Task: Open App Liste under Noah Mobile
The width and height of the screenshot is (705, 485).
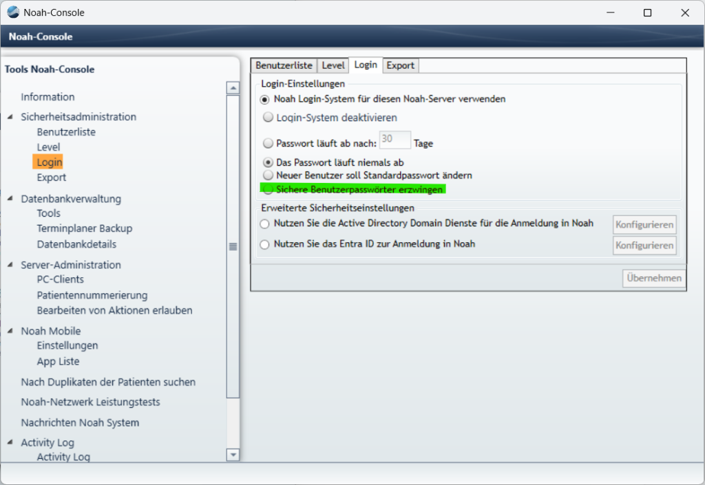Action: pyautogui.click(x=58, y=361)
